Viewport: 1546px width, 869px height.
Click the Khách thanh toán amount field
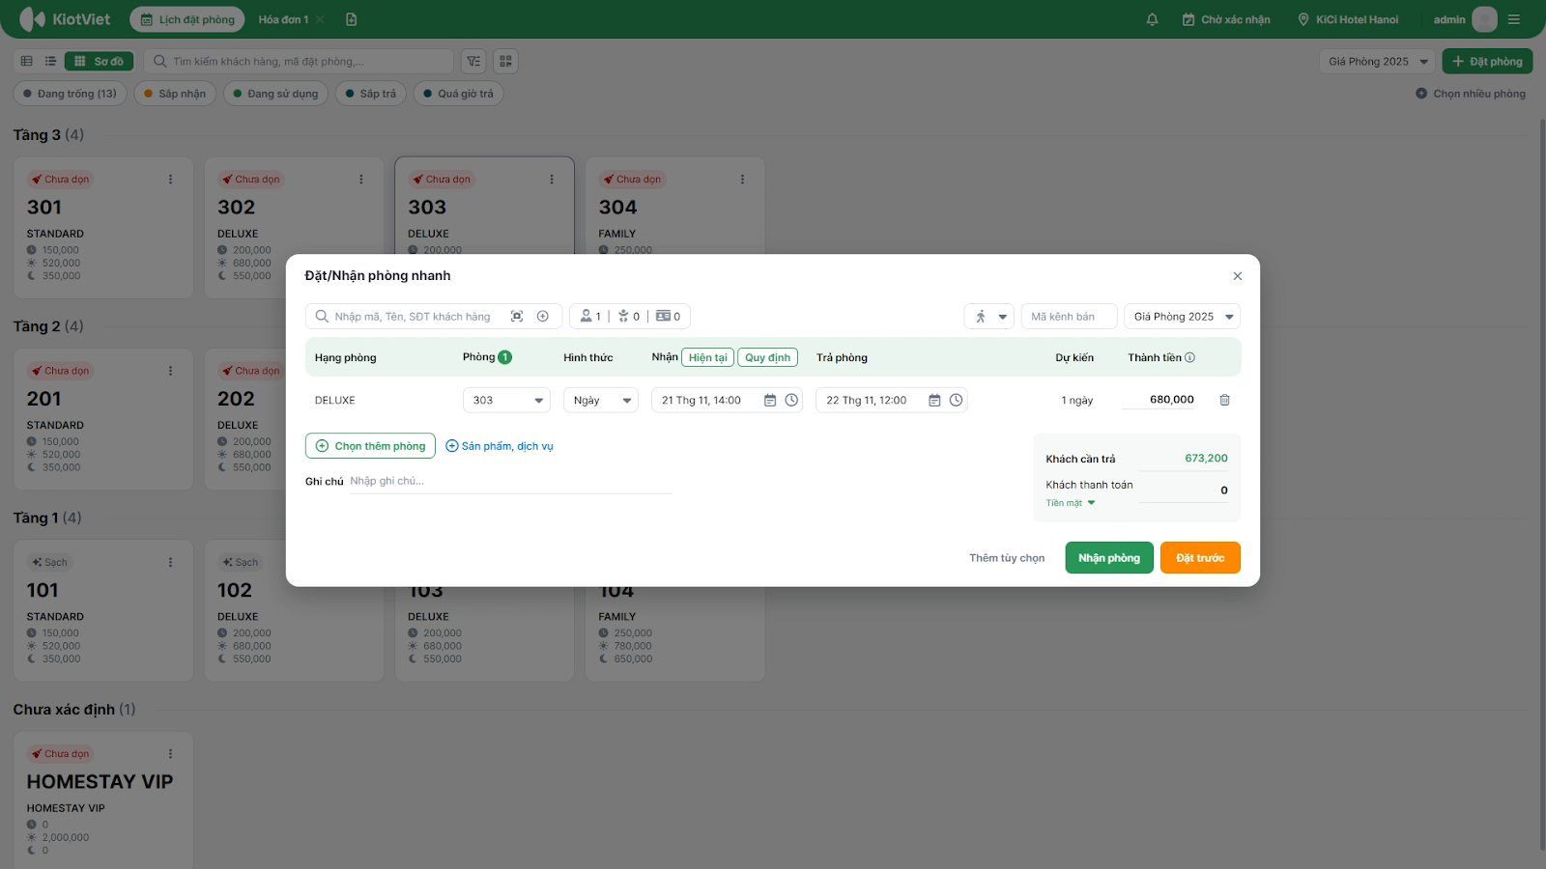[1184, 491]
